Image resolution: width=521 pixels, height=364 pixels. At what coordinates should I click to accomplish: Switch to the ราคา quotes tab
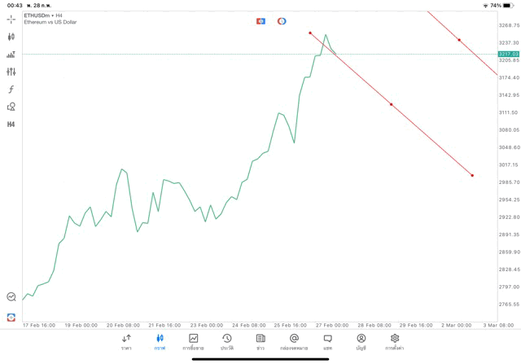(x=126, y=342)
